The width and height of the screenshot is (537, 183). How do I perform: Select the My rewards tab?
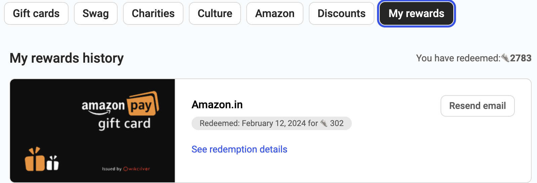click(416, 13)
